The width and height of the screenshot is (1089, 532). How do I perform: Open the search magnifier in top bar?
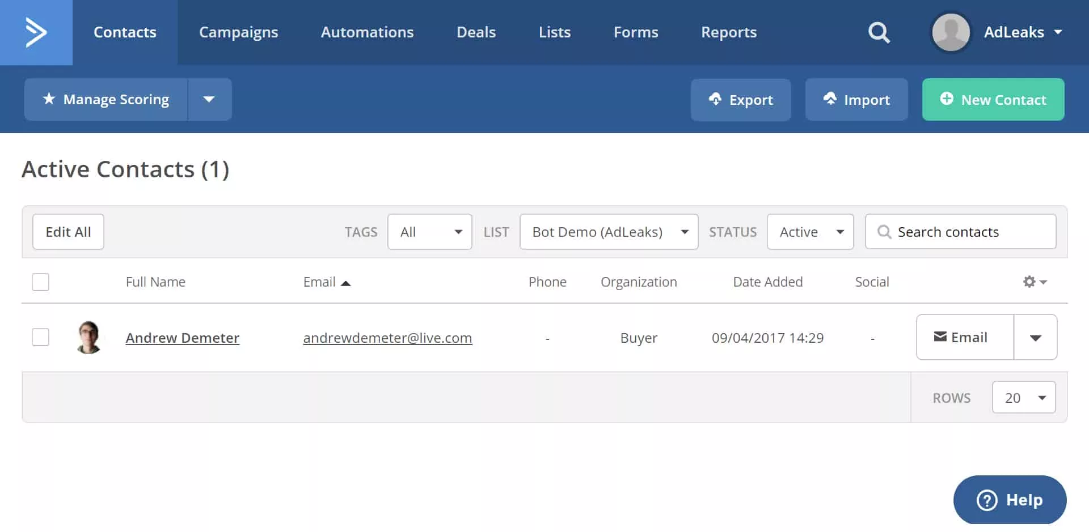pyautogui.click(x=879, y=32)
